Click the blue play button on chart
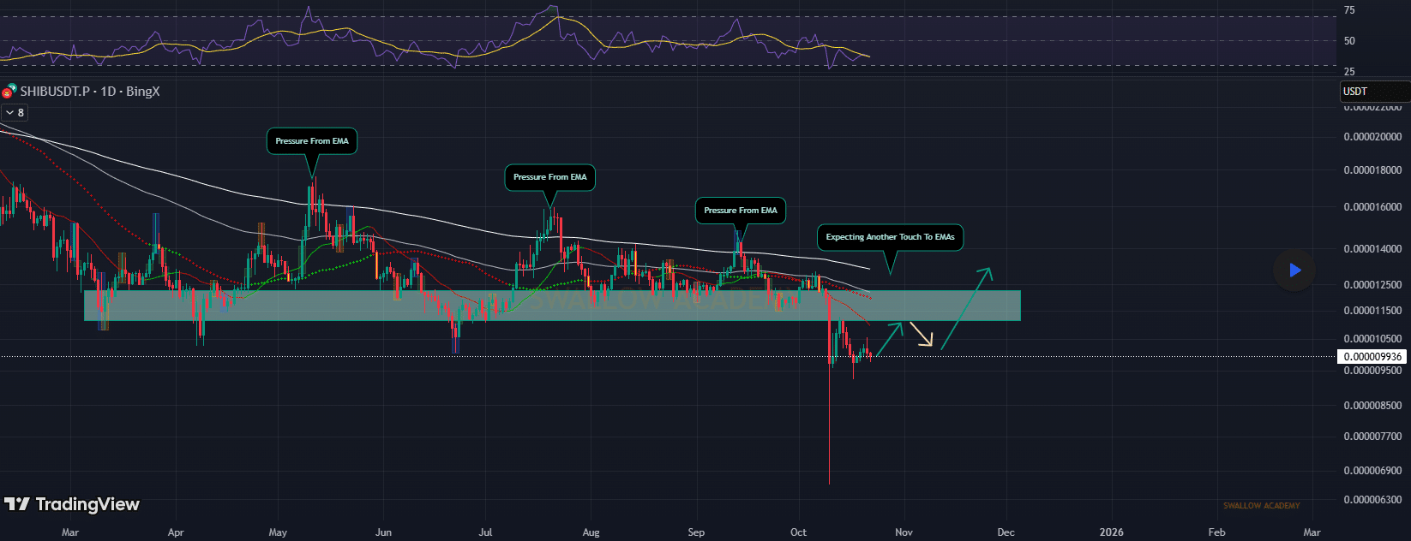Image resolution: width=1411 pixels, height=541 pixels. pos(1294,270)
